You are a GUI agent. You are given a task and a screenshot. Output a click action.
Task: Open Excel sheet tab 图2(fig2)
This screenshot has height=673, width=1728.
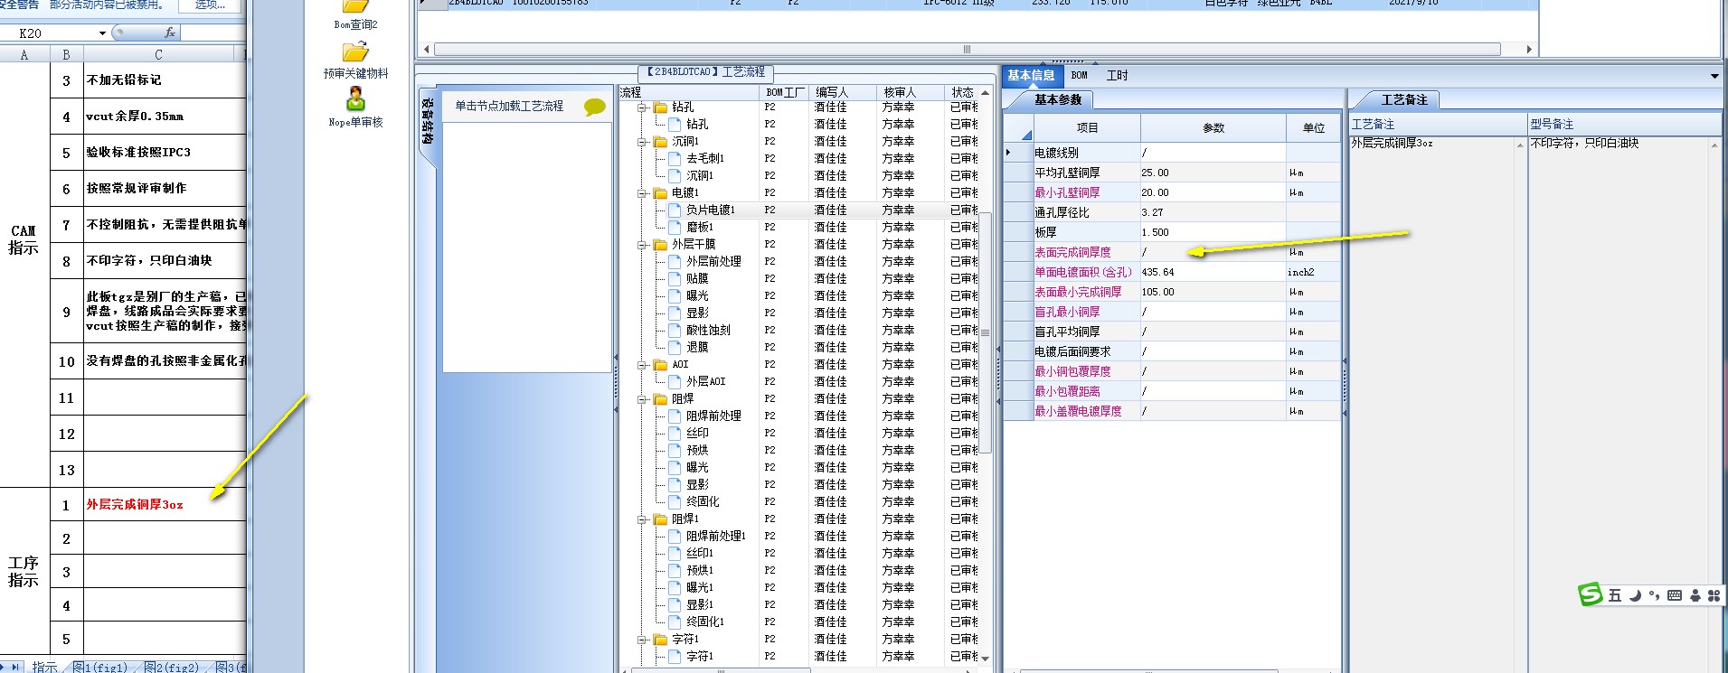coord(172,668)
